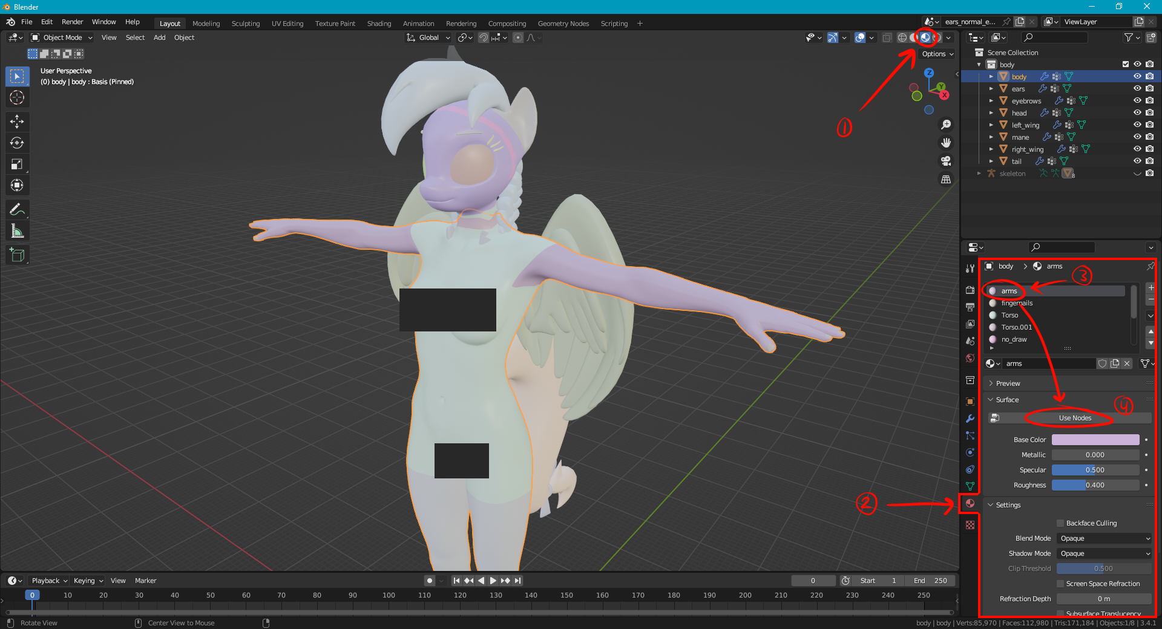Enable Backface Culling checkbox
This screenshot has width=1162, height=629.
[x=1060, y=523]
